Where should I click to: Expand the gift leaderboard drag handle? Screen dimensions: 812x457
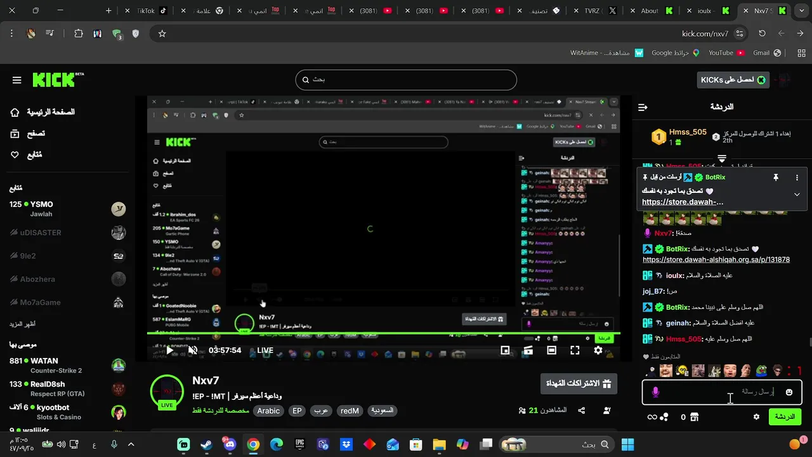(722, 158)
